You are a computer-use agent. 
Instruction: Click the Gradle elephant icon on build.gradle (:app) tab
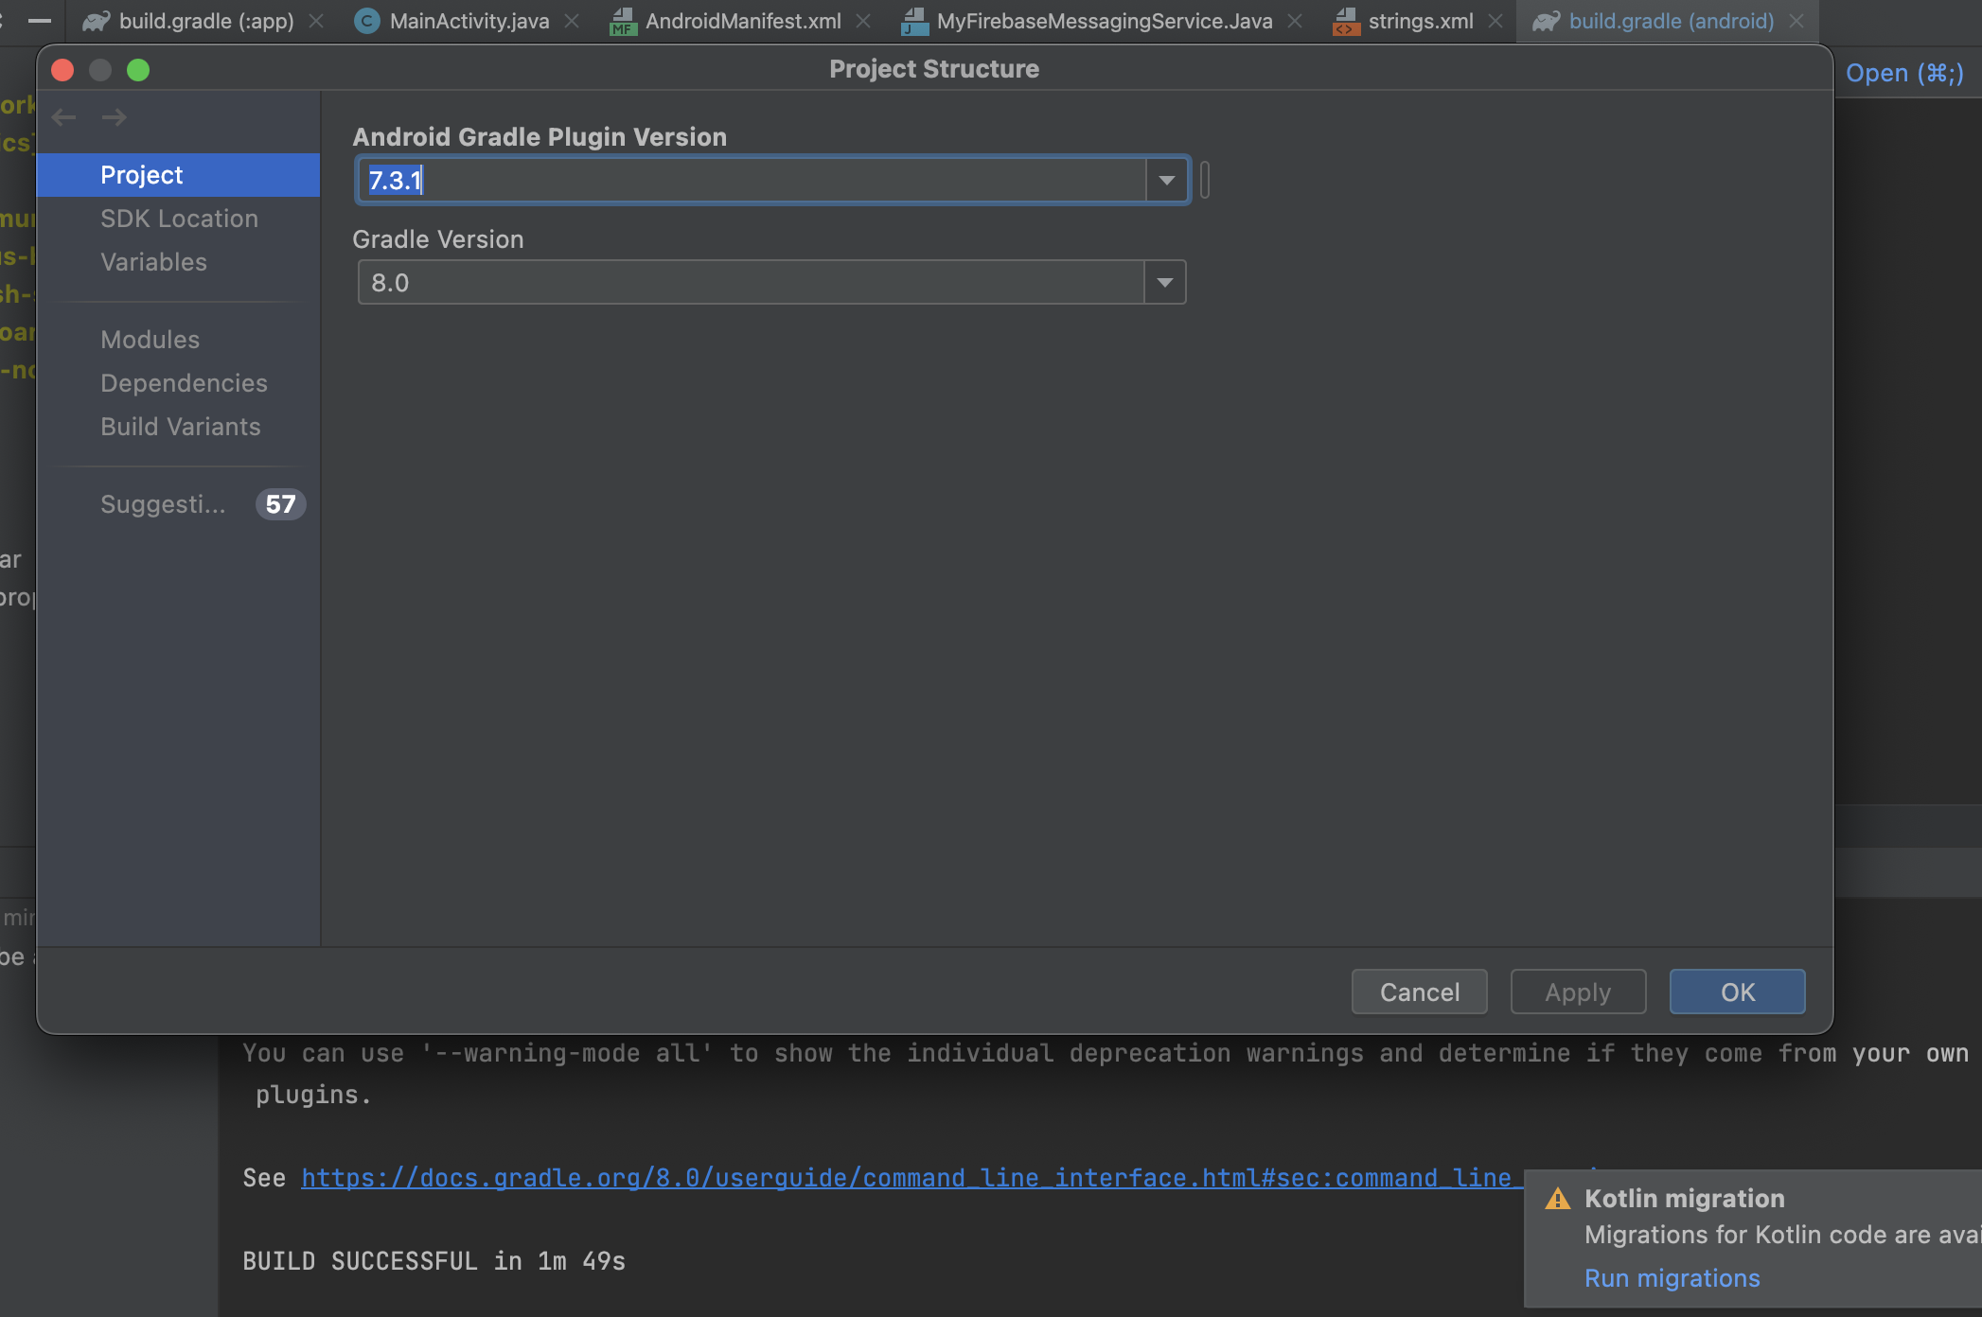pyautogui.click(x=96, y=20)
